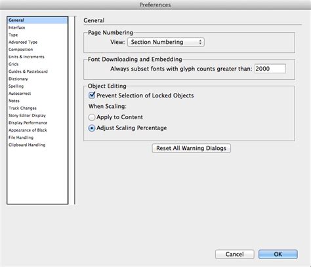This screenshot has height=267, width=311.
Task: Open the Type preferences category
Action: [x=13, y=35]
